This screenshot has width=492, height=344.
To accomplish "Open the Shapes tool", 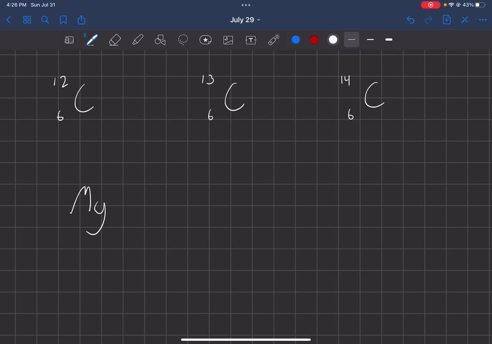I will [x=159, y=40].
